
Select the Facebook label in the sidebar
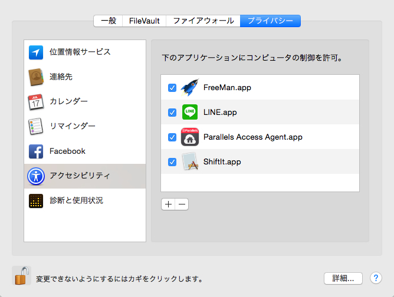[x=67, y=151]
